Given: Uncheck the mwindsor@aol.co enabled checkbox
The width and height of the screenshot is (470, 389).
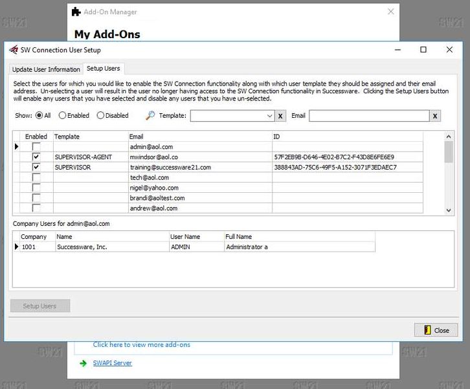Looking at the screenshot, I should [36, 157].
